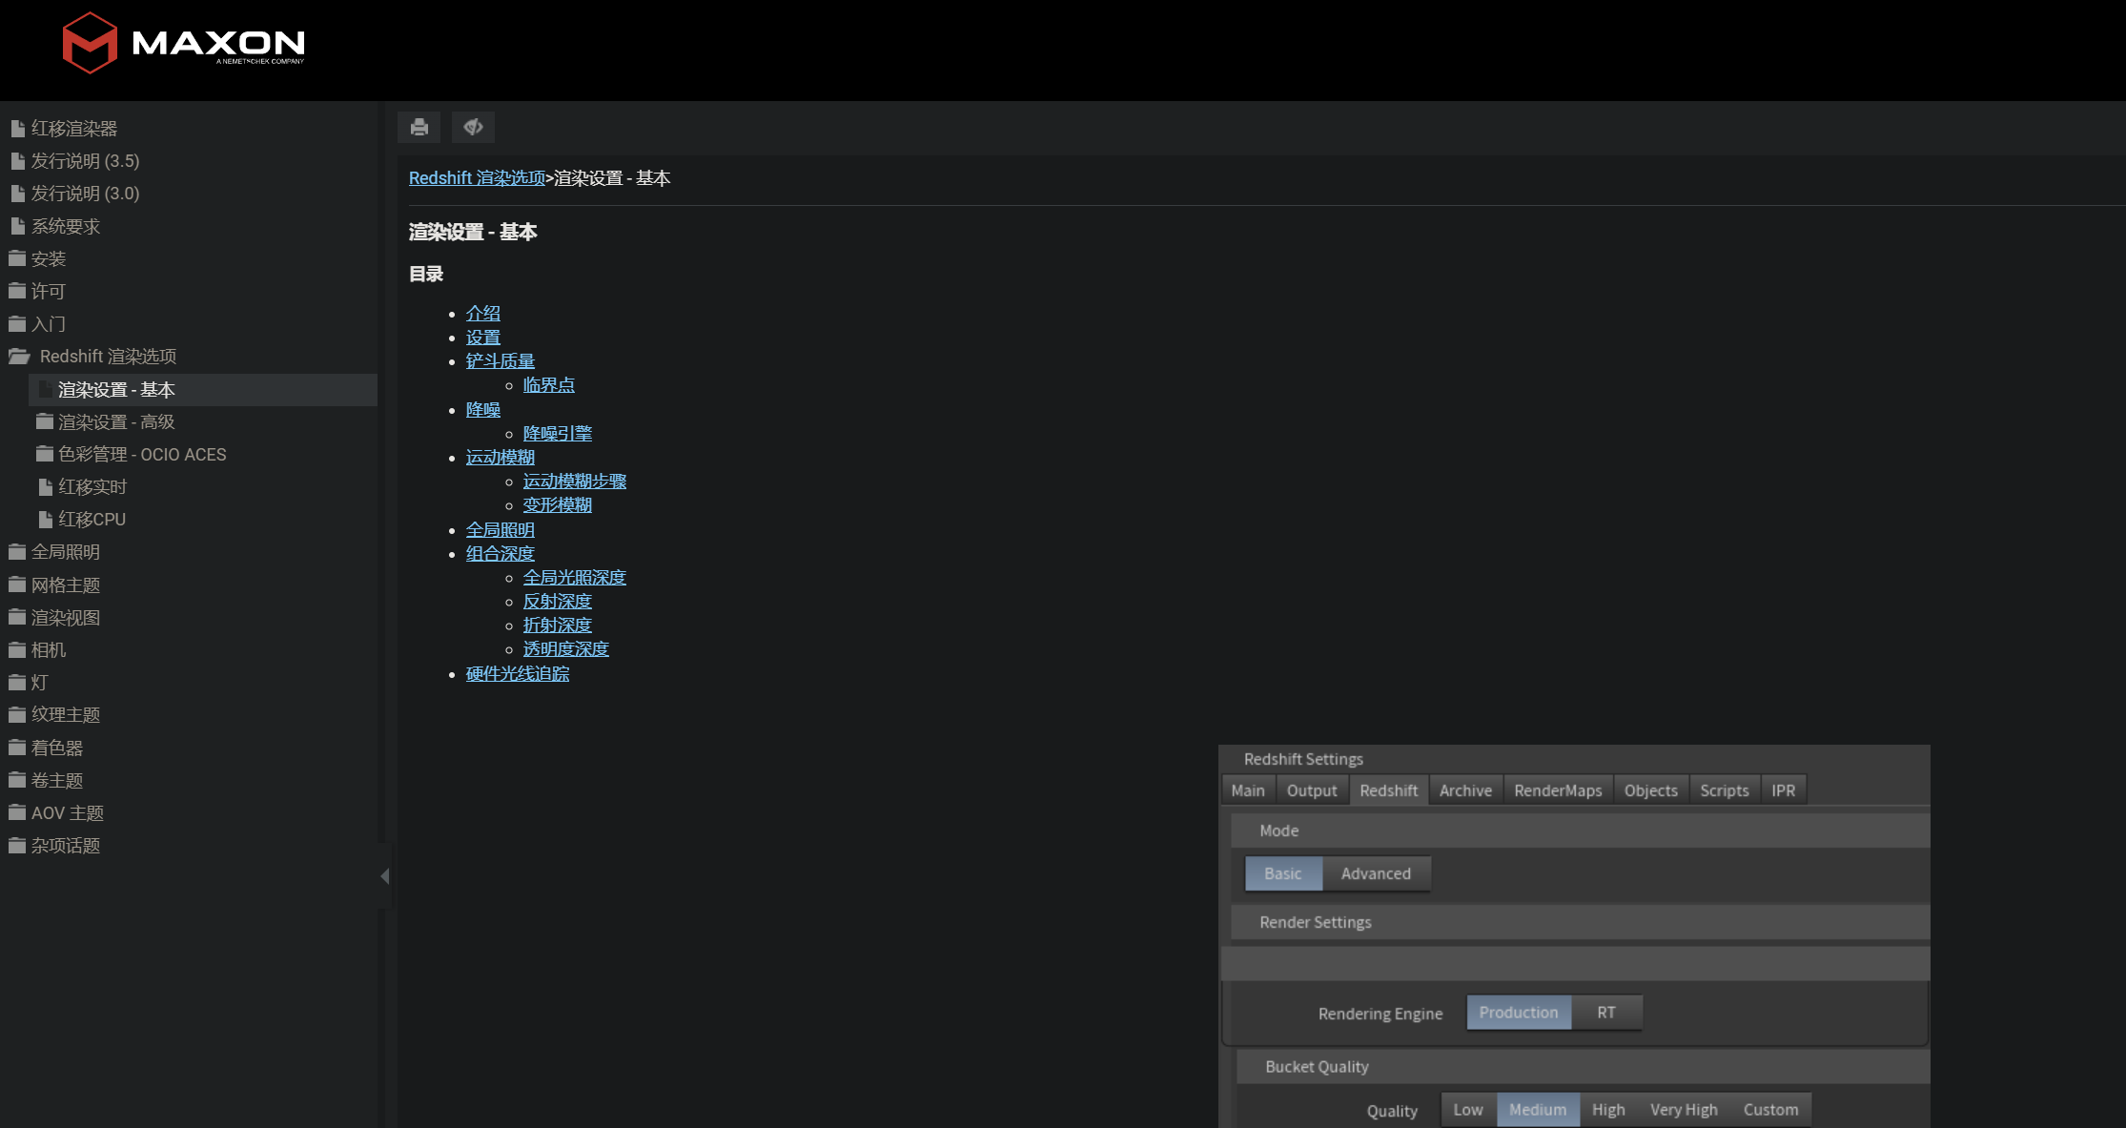Expand the 纹理主题 folder
Viewport: 2126px width, 1128px height.
pyautogui.click(x=66, y=714)
